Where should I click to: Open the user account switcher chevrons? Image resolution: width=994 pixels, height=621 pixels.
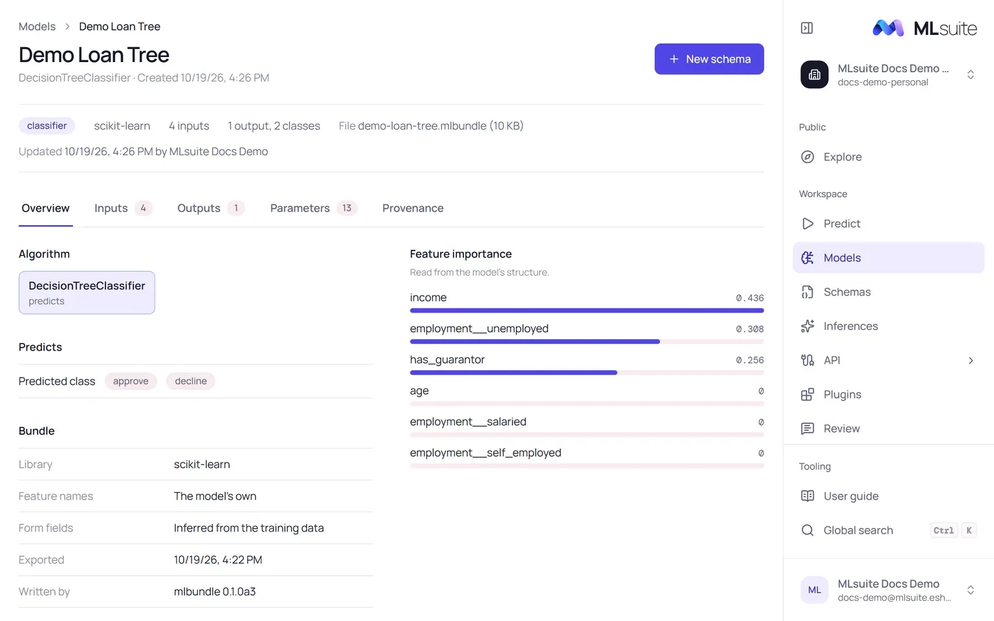[x=971, y=590]
